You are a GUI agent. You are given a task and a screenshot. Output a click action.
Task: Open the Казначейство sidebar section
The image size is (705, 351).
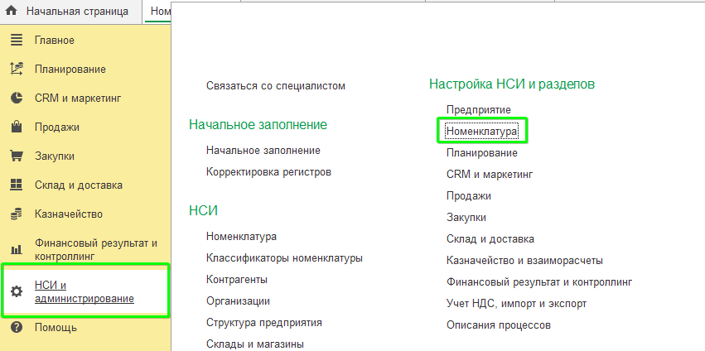69,214
